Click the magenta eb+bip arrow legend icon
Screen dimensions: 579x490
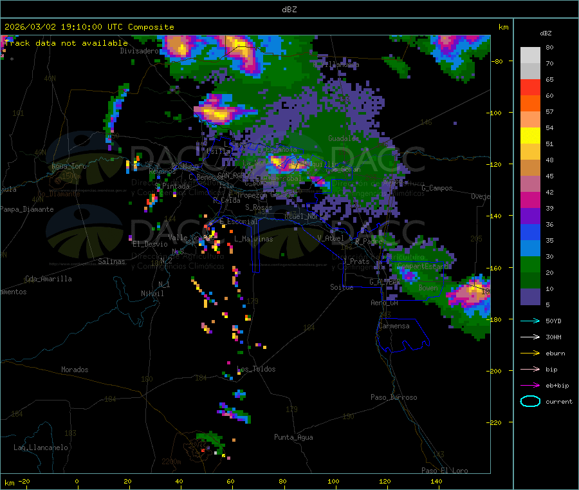(530, 385)
